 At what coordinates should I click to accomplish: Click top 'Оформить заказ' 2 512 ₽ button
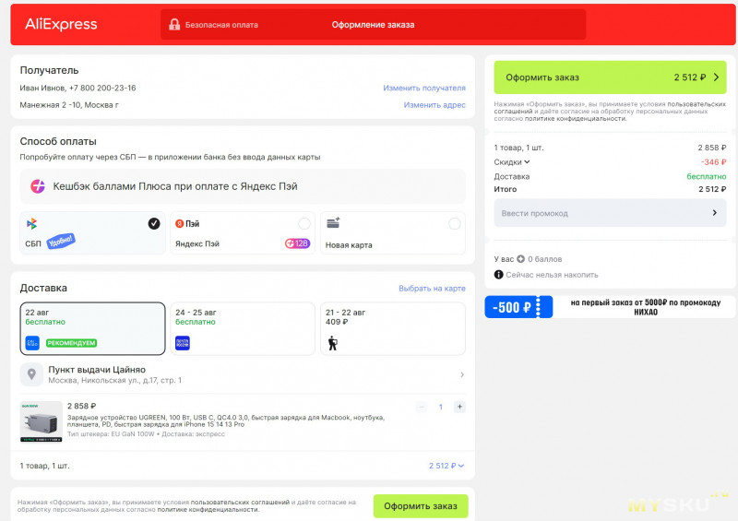(610, 77)
